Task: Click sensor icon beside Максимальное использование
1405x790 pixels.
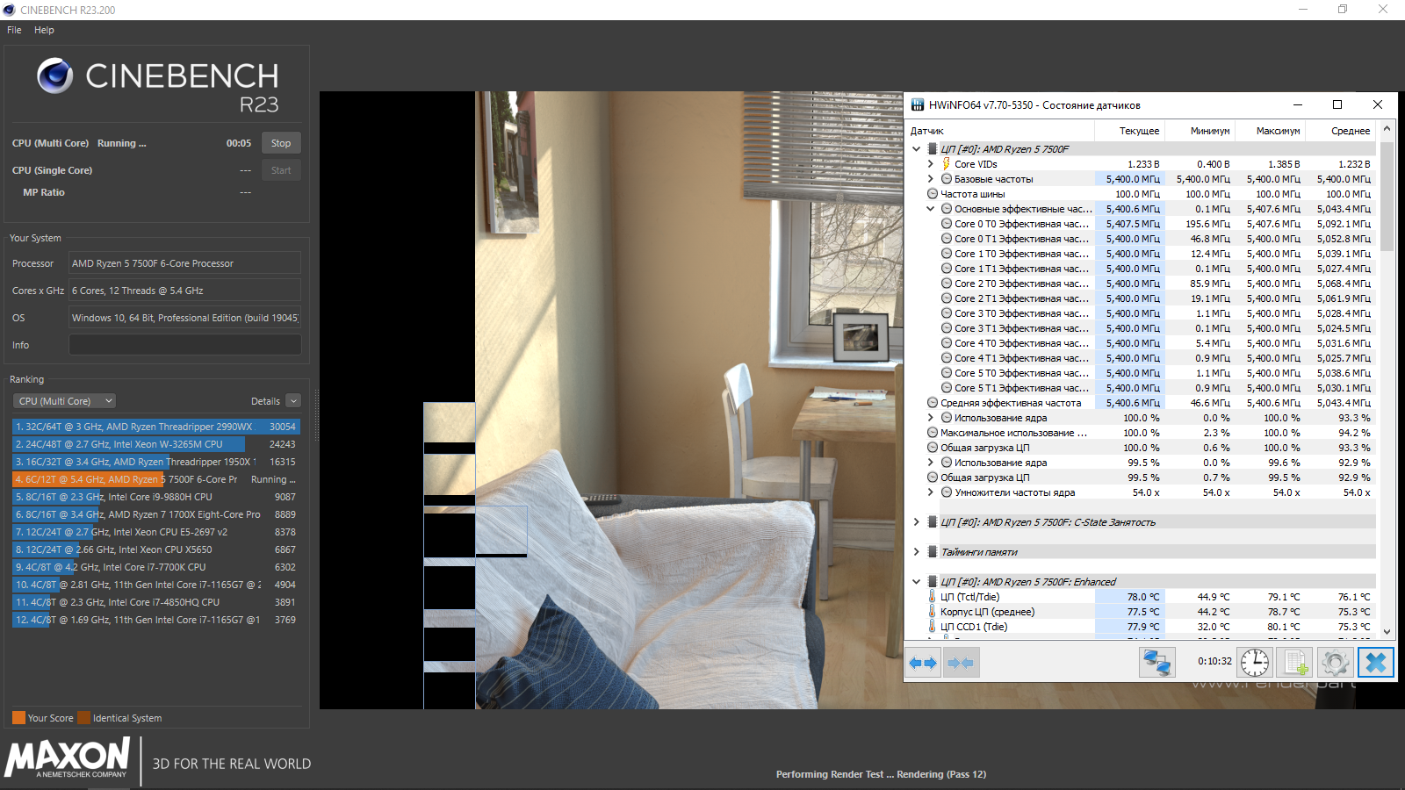Action: pyautogui.click(x=933, y=433)
